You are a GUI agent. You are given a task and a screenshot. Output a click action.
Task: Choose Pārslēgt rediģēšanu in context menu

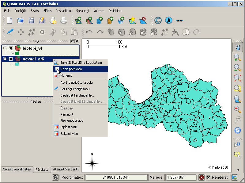coord(81,89)
